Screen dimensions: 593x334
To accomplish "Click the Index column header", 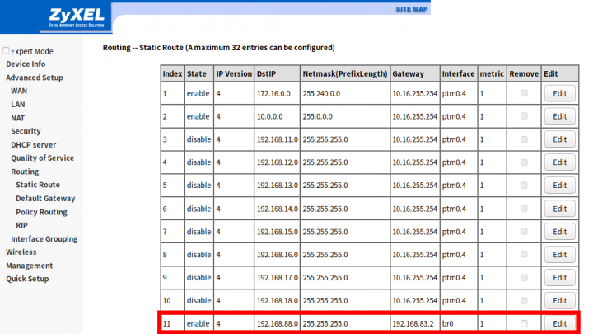I will [172, 74].
